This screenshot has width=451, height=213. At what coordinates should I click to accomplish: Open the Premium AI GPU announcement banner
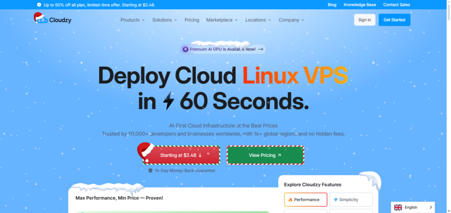223,49
